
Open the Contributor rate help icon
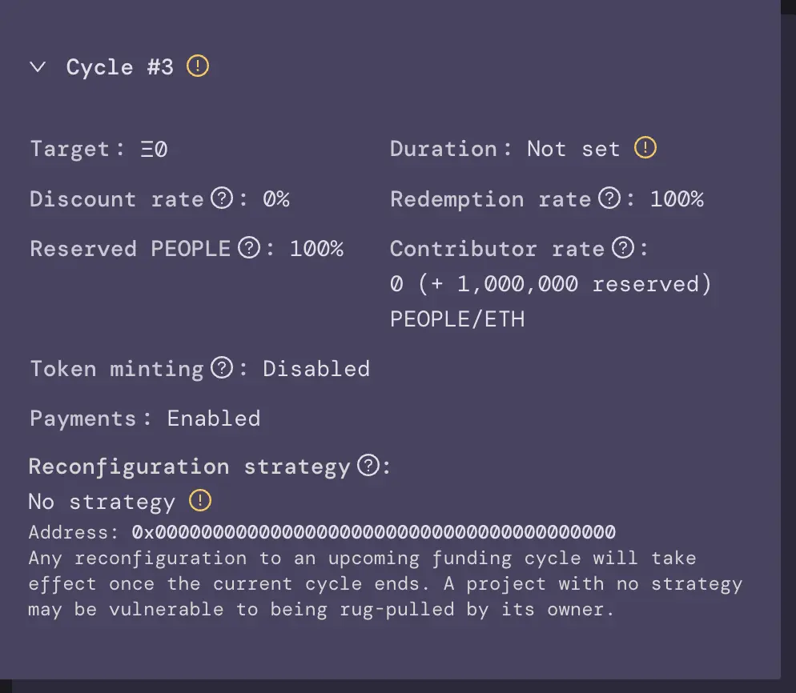pyautogui.click(x=624, y=246)
